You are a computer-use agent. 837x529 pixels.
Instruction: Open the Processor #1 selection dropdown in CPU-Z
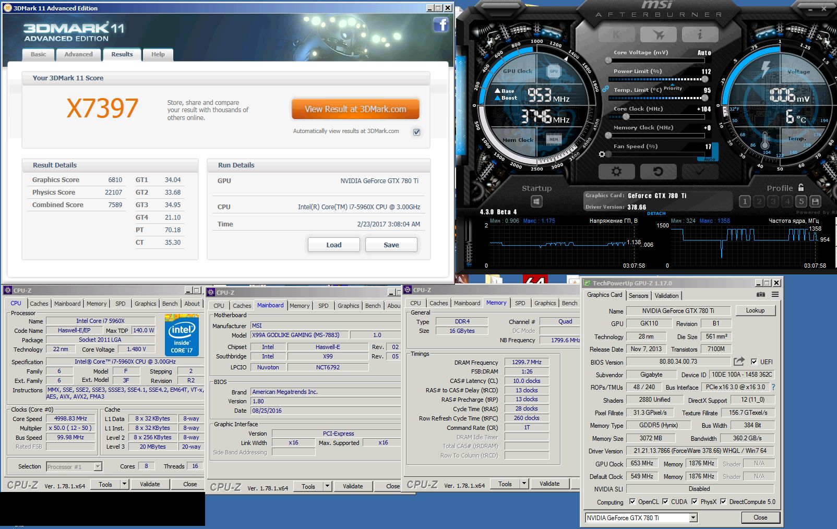click(98, 467)
